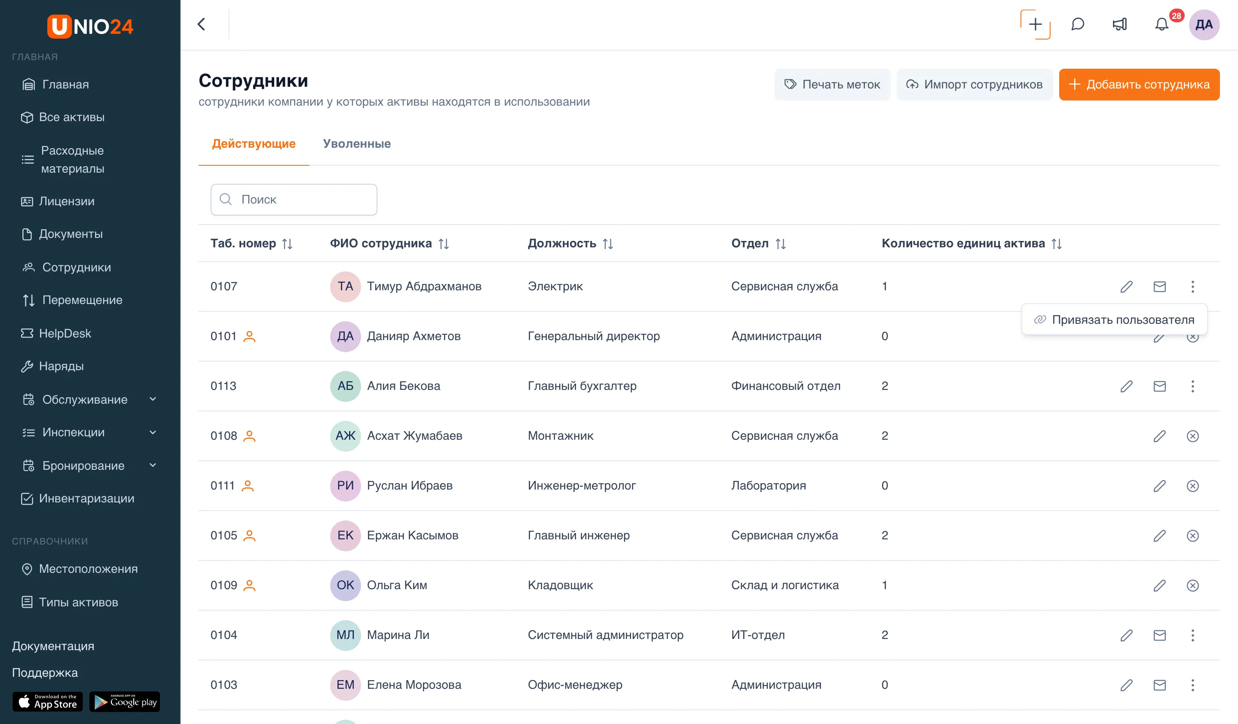Open Документация link in sidebar
1238x724 pixels.
53,646
